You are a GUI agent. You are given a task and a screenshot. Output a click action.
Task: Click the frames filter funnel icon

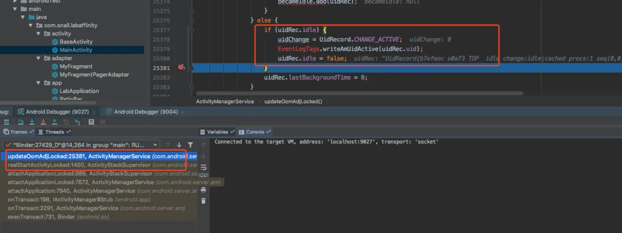190,145
